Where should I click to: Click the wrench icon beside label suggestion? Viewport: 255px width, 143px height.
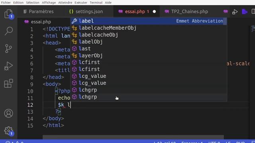tap(75, 21)
